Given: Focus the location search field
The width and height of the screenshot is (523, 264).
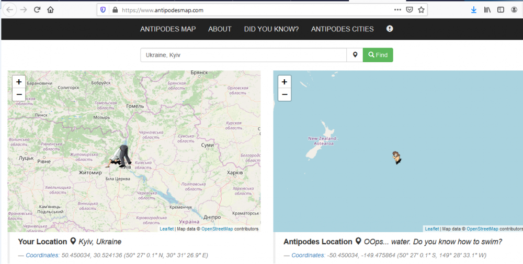Looking at the screenshot, I should tap(244, 55).
